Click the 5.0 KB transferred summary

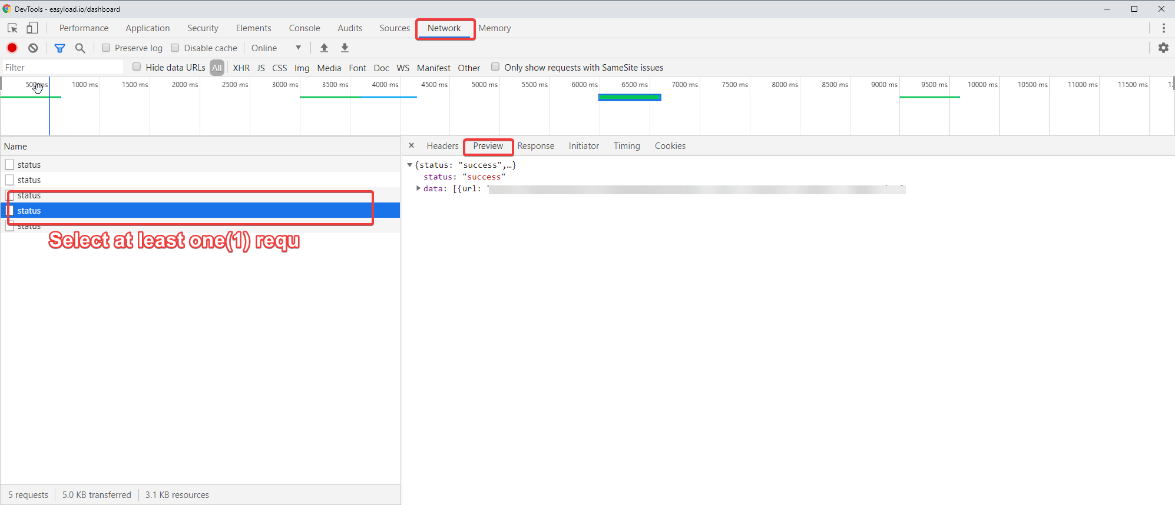tap(97, 495)
